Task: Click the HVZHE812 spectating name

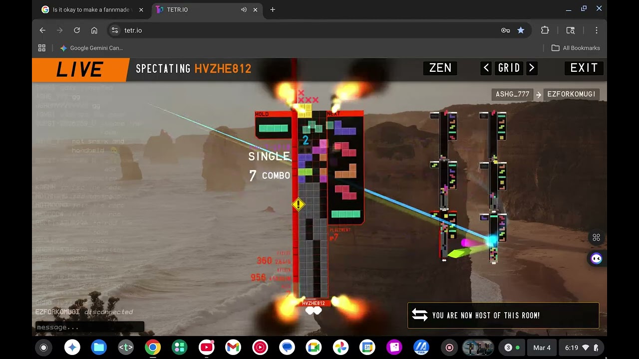Action: pyautogui.click(x=223, y=69)
